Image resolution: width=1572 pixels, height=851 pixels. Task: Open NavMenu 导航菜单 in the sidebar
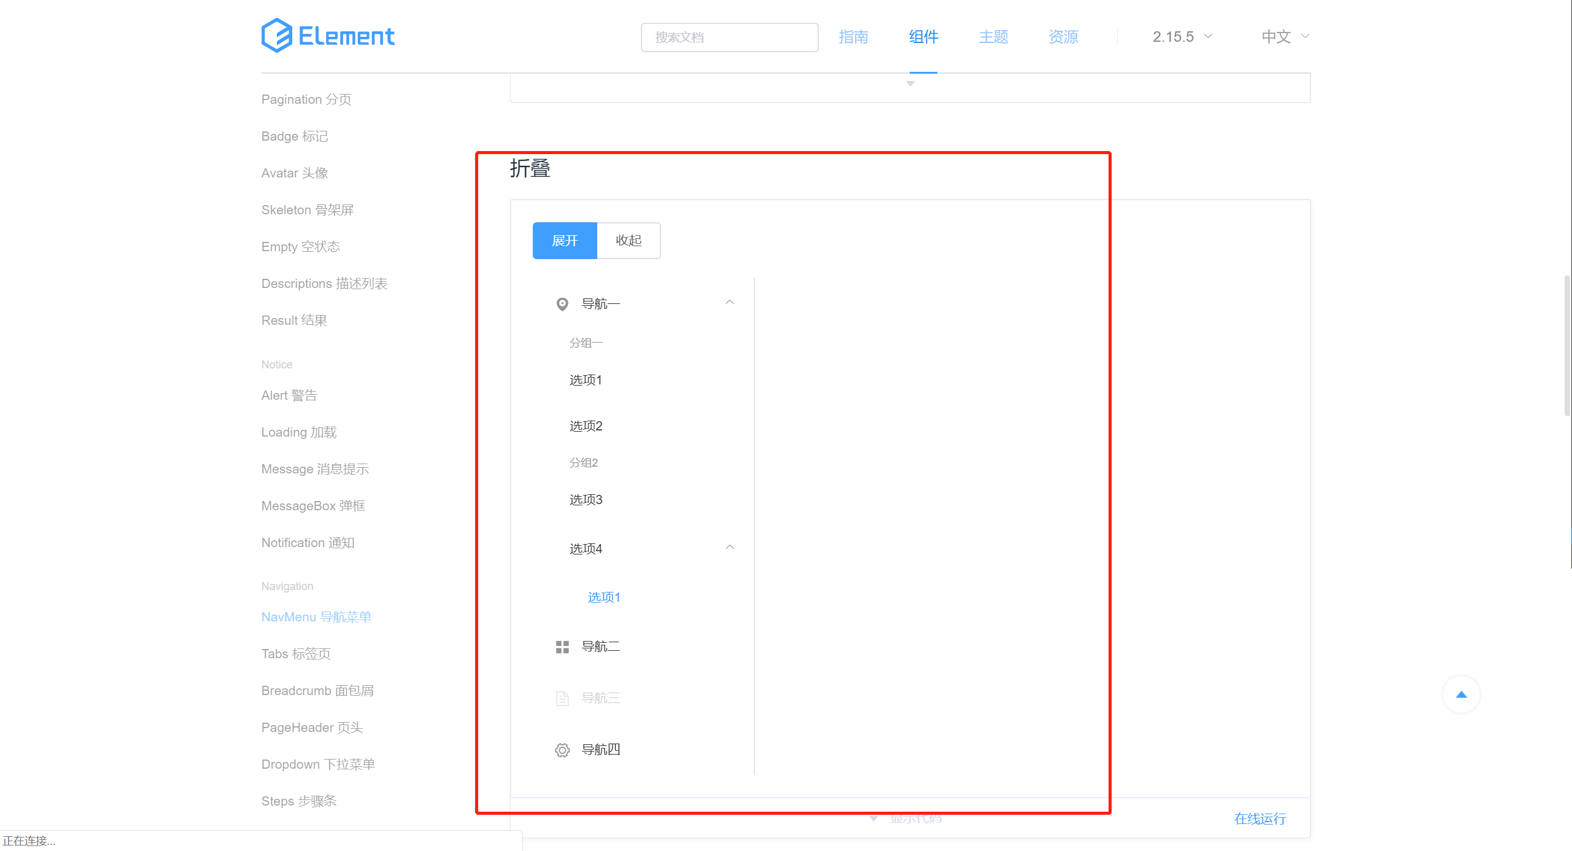pyautogui.click(x=316, y=617)
